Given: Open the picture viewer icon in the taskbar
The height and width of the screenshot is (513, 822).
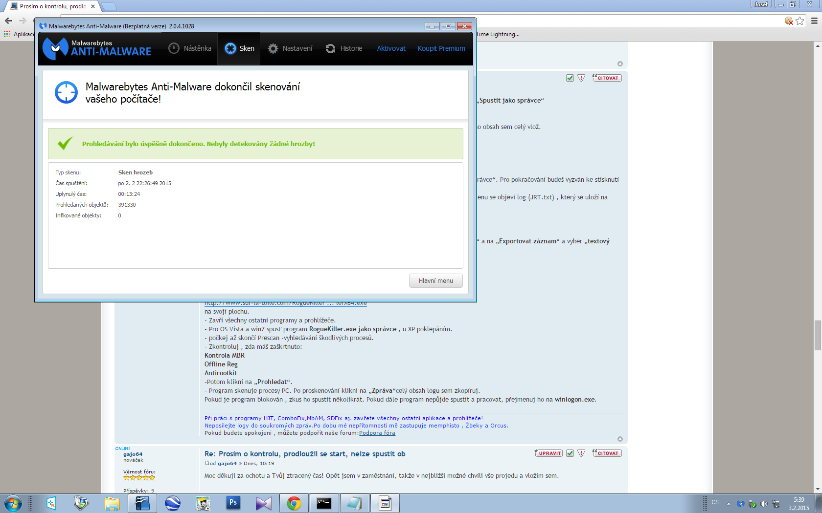Looking at the screenshot, I should point(82,503).
